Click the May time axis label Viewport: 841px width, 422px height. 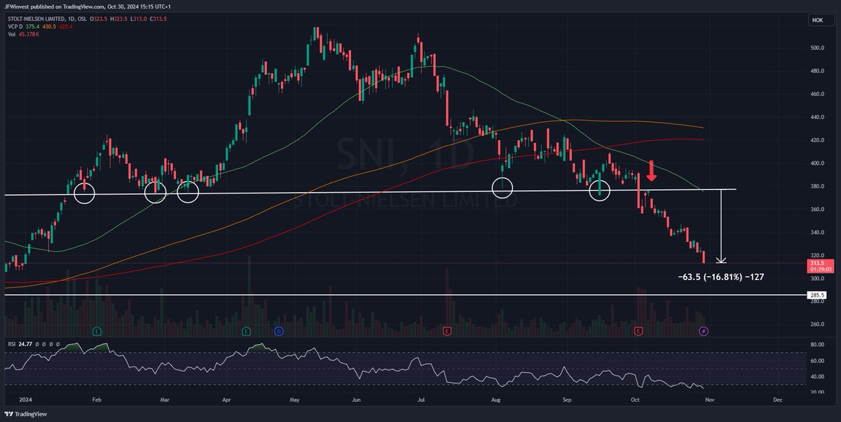click(x=295, y=400)
